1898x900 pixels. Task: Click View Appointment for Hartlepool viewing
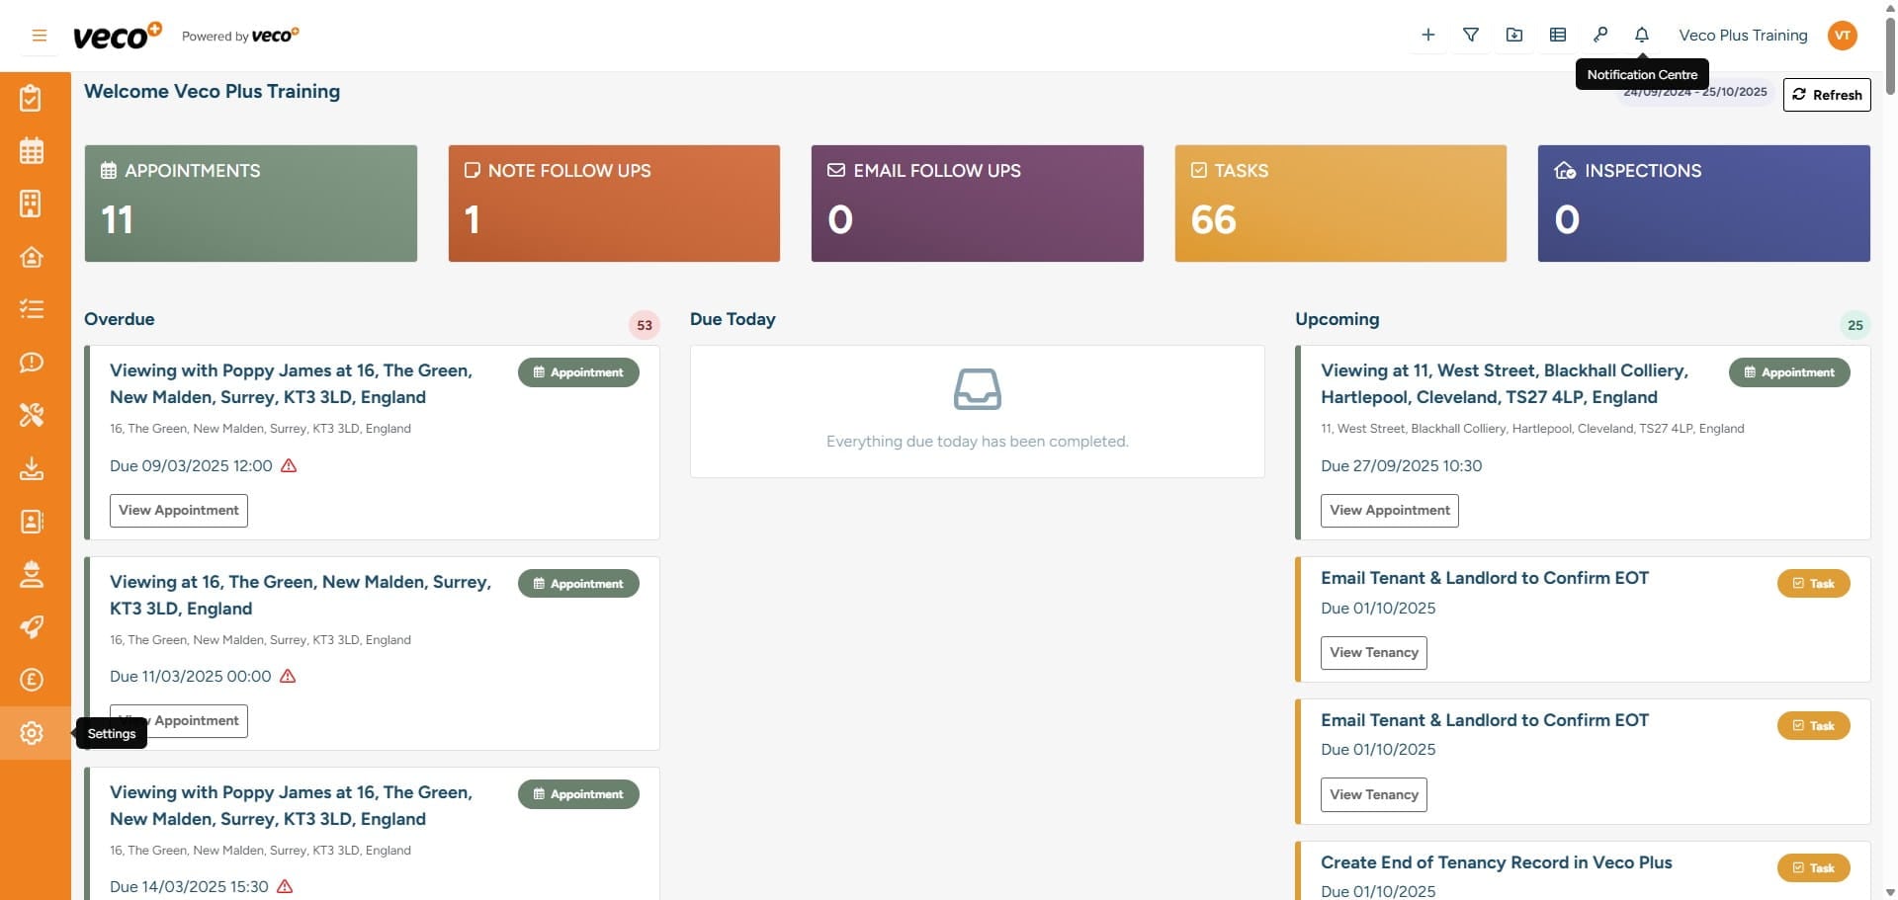1389,511
